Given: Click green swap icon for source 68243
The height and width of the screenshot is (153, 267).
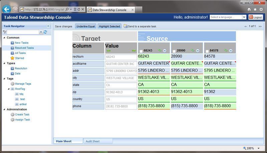Looking at the screenshot, I should pyautogui.click(x=160, y=50).
